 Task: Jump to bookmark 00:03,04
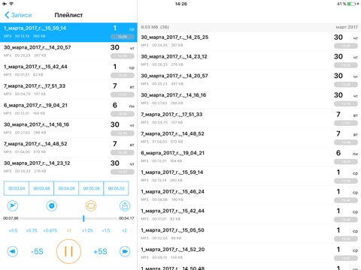(x=17, y=188)
